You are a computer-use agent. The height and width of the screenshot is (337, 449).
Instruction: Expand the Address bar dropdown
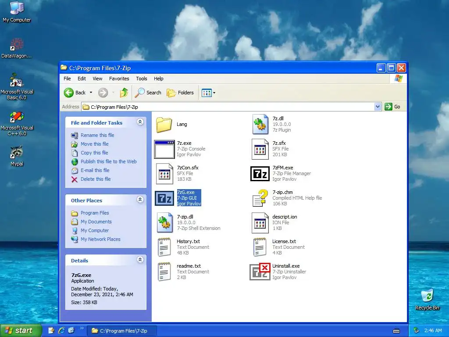point(378,107)
